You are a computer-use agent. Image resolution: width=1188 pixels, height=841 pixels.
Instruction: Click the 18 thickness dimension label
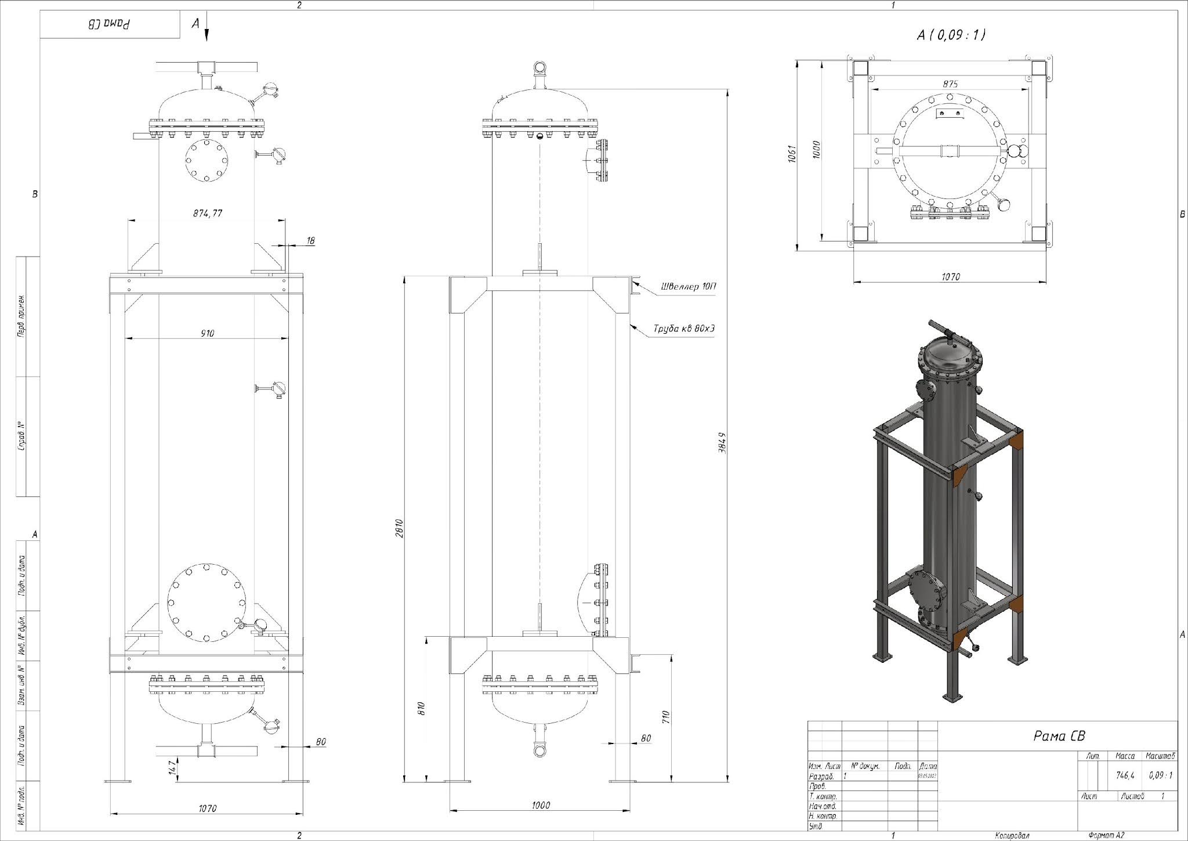point(311,240)
